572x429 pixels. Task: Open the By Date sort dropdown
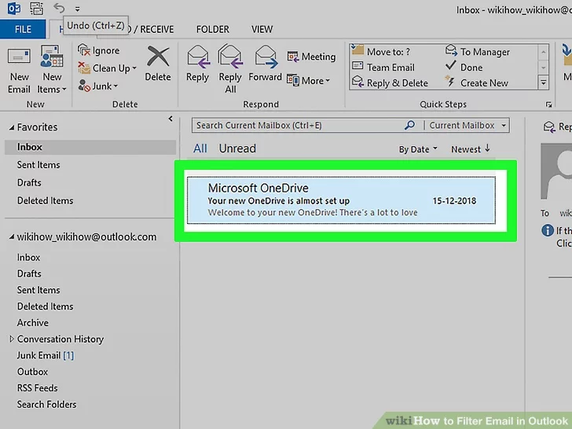coord(418,149)
